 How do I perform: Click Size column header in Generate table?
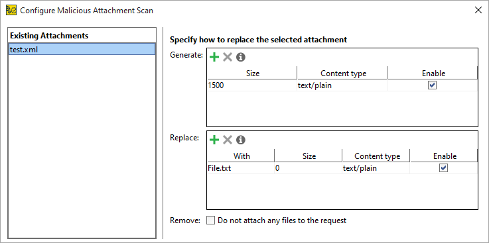(252, 73)
